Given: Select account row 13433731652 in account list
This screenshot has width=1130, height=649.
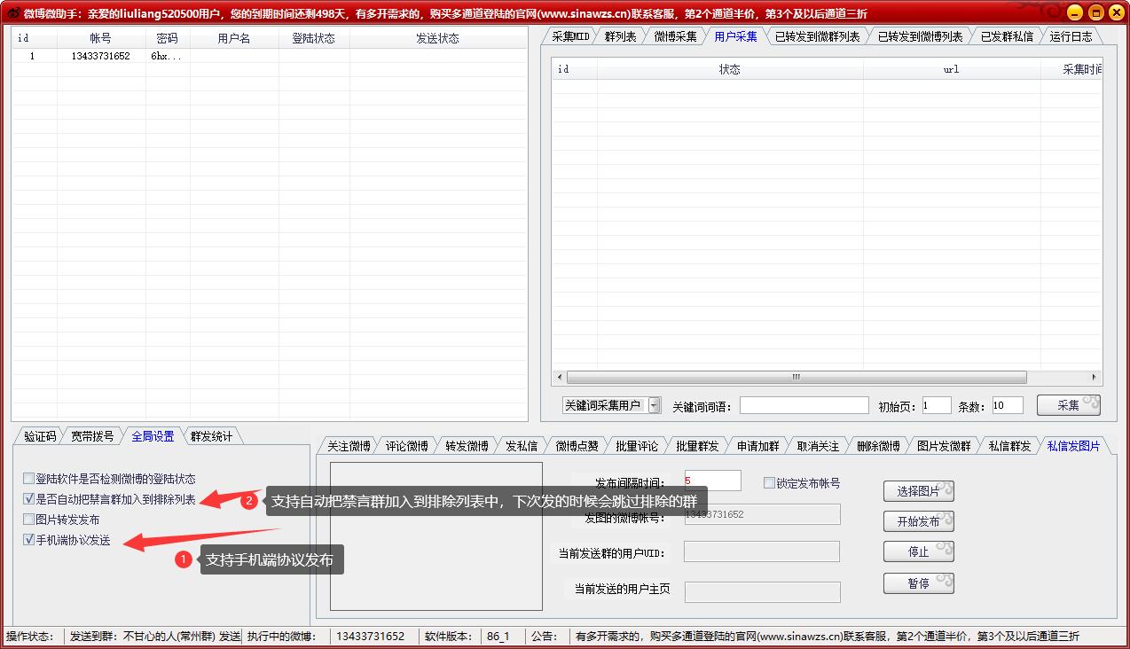Looking at the screenshot, I should pos(269,56).
